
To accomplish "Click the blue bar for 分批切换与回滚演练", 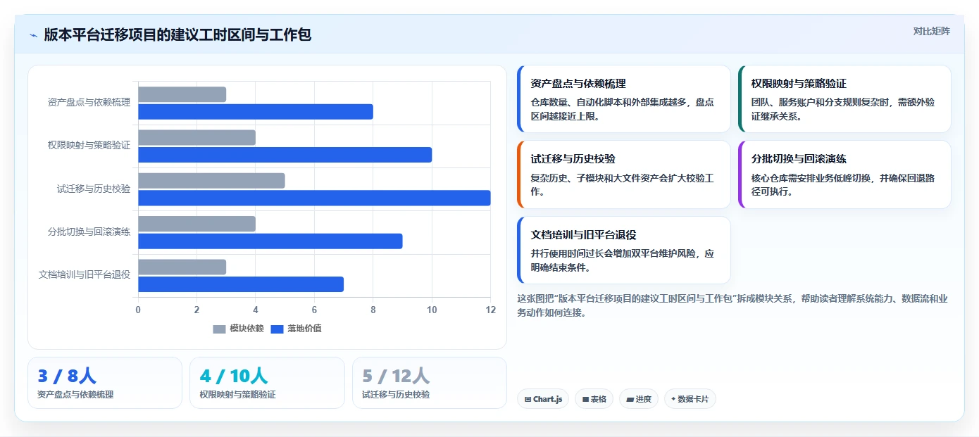I will (270, 241).
